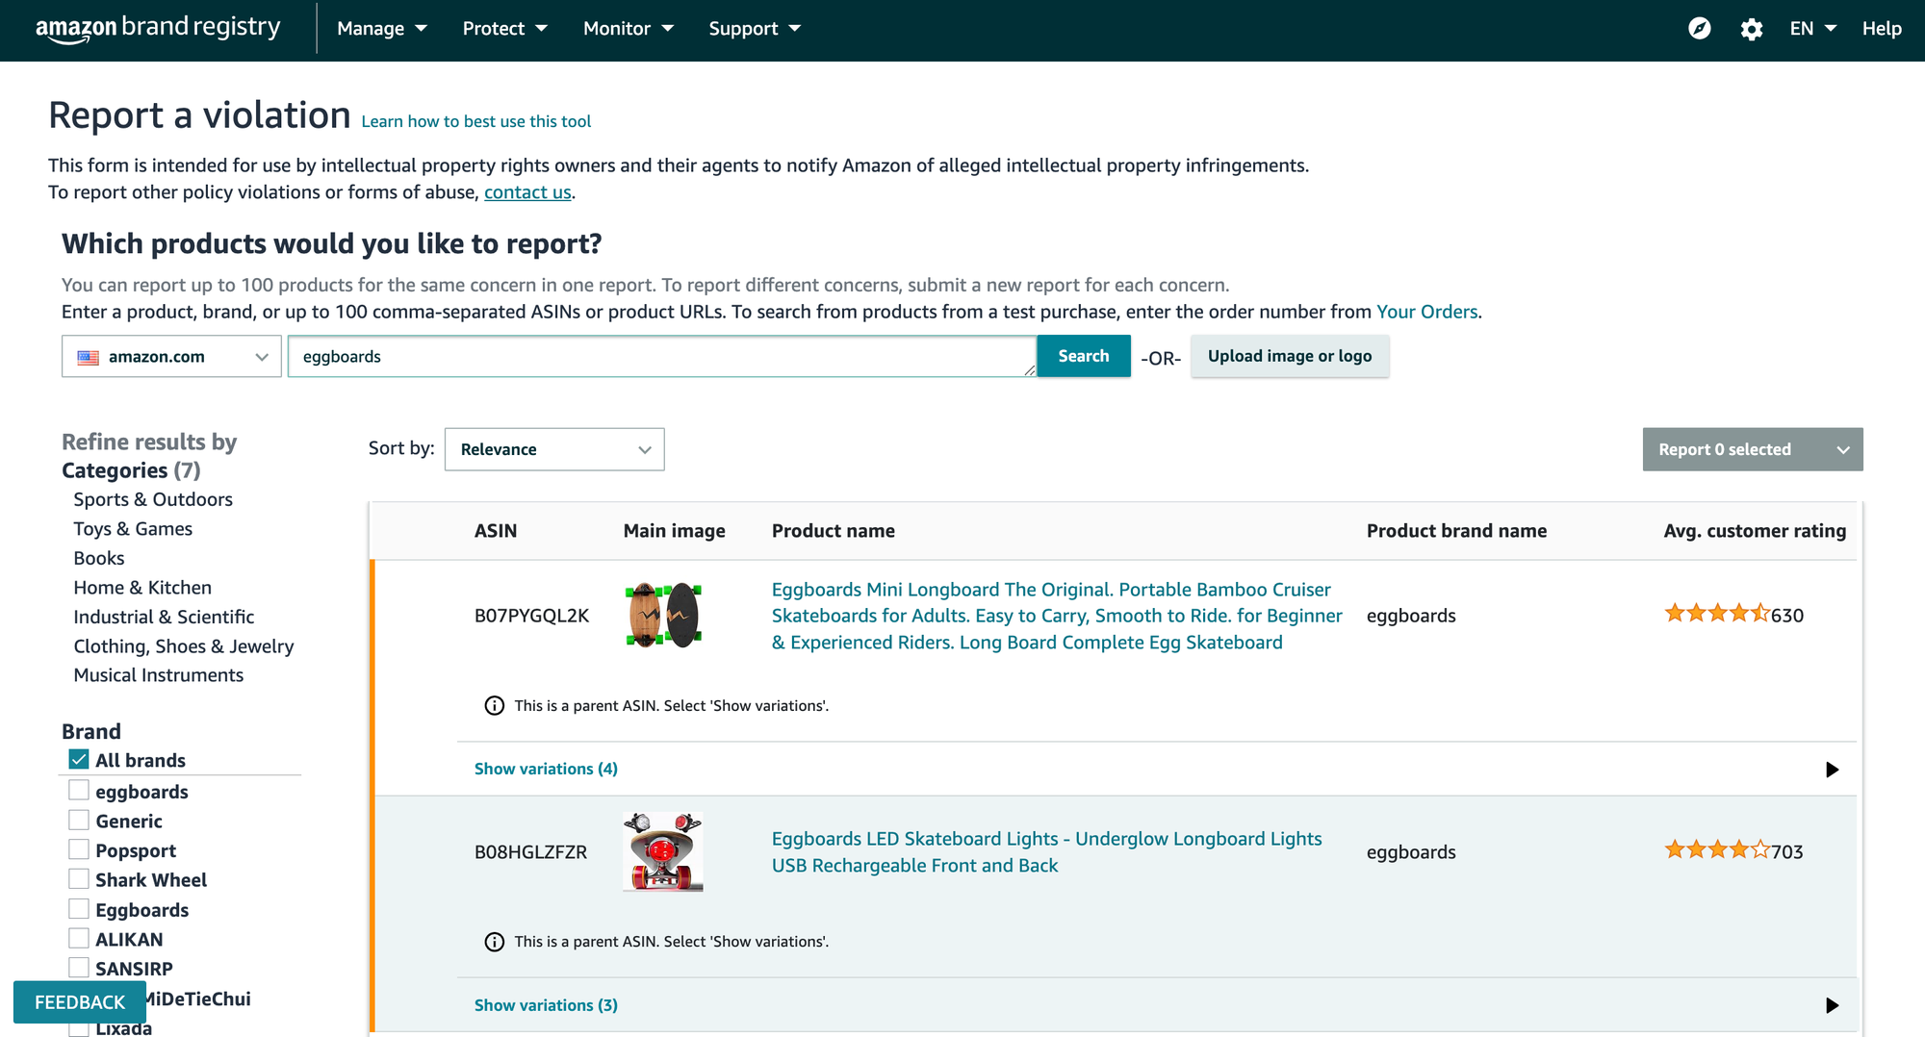The image size is (1925, 1037).
Task: Click the US flag icon in marketplace selector
Action: point(89,357)
